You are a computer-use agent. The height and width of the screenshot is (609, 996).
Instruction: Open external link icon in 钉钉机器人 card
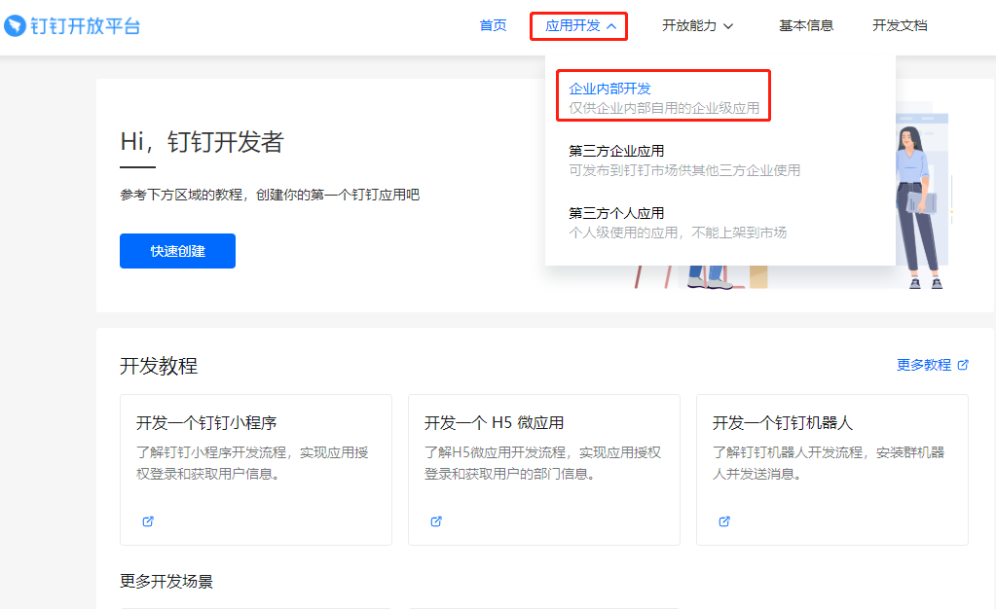click(x=724, y=521)
